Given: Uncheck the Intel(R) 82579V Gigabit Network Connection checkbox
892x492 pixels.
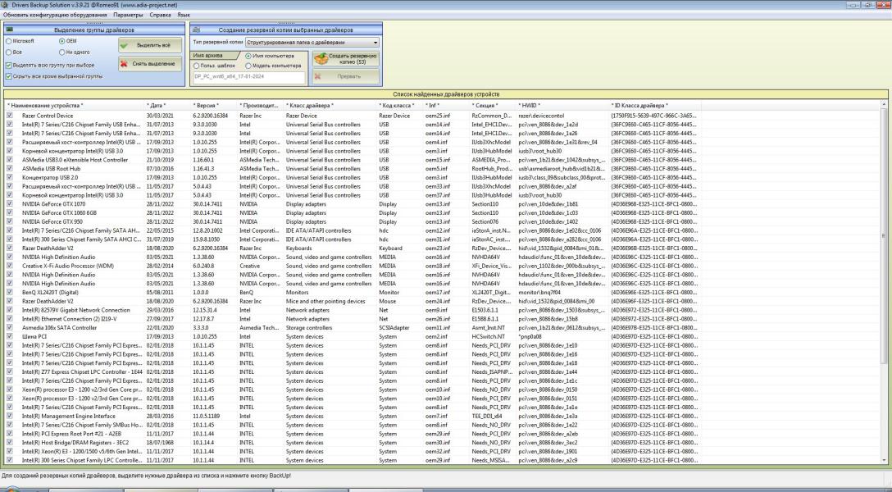Looking at the screenshot, I should point(9,310).
